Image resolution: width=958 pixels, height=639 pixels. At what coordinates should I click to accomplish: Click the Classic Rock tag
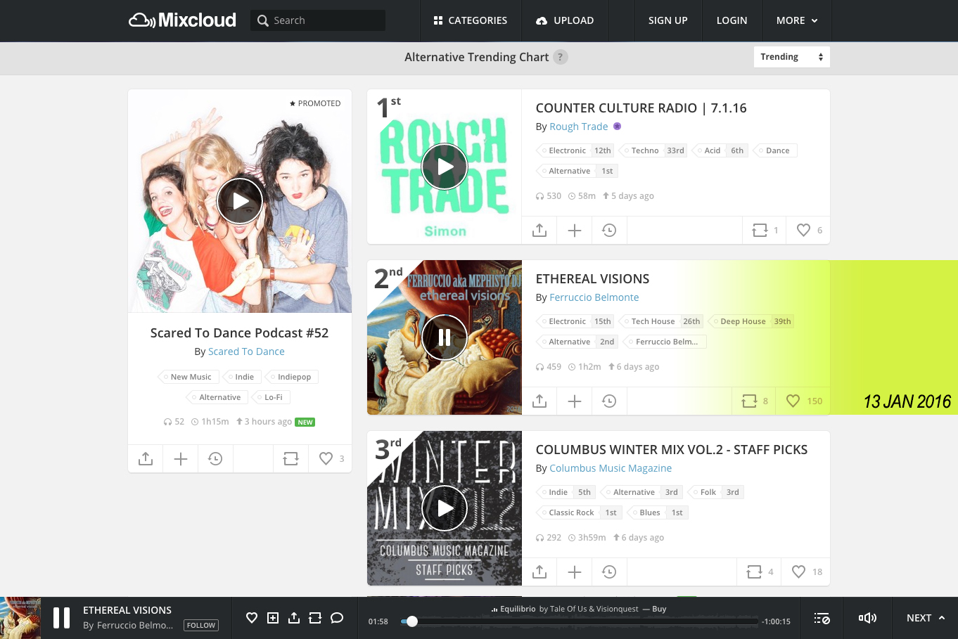(x=579, y=512)
